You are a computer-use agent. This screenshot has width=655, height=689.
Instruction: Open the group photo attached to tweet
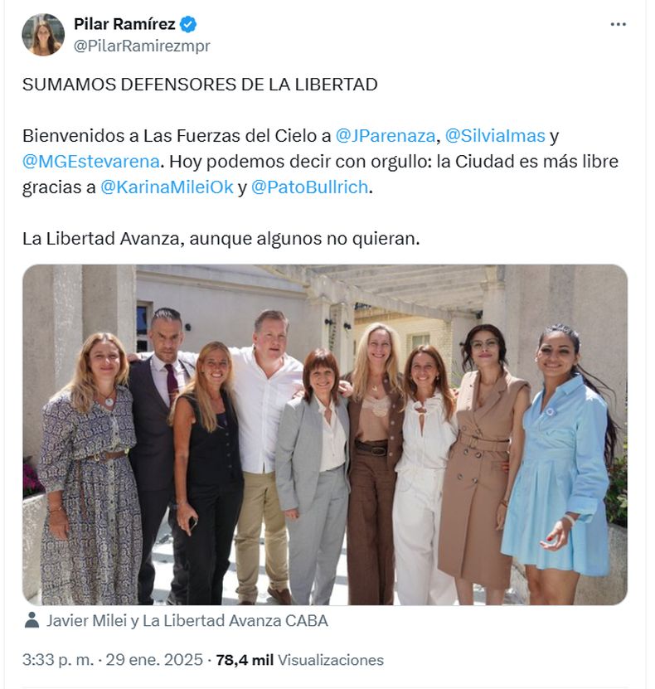(325, 434)
